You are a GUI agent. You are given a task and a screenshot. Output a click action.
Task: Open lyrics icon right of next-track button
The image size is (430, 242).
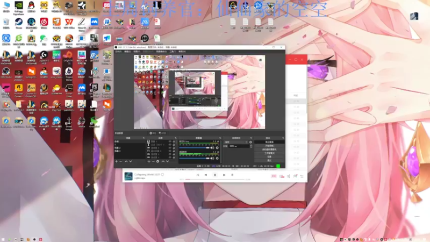232,175
